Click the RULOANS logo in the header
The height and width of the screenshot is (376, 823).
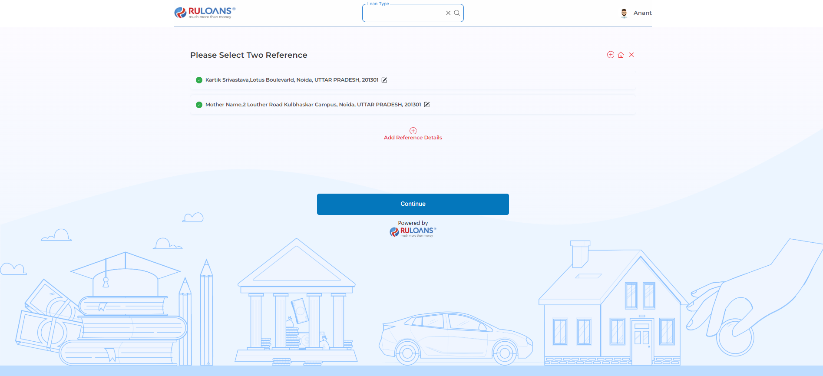(205, 13)
